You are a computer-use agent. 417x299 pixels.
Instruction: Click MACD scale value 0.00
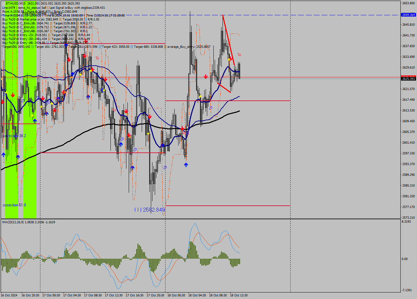[x=405, y=259]
